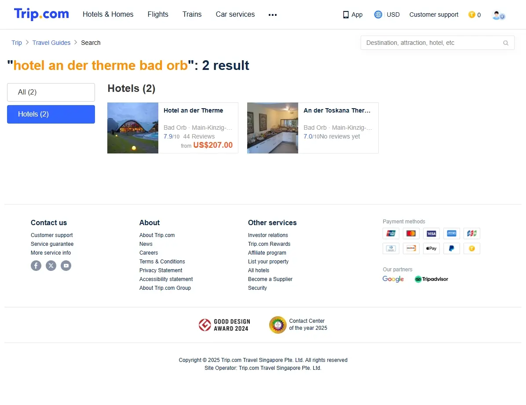Open the Security link
526x405 pixels.
pyautogui.click(x=257, y=288)
